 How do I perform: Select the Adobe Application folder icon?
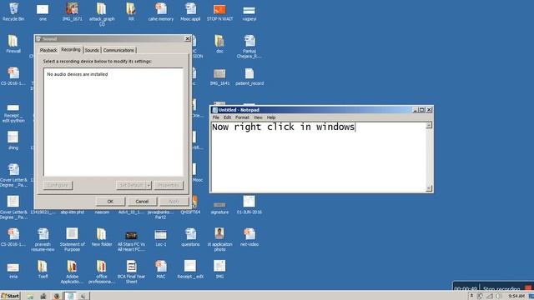tap(72, 272)
